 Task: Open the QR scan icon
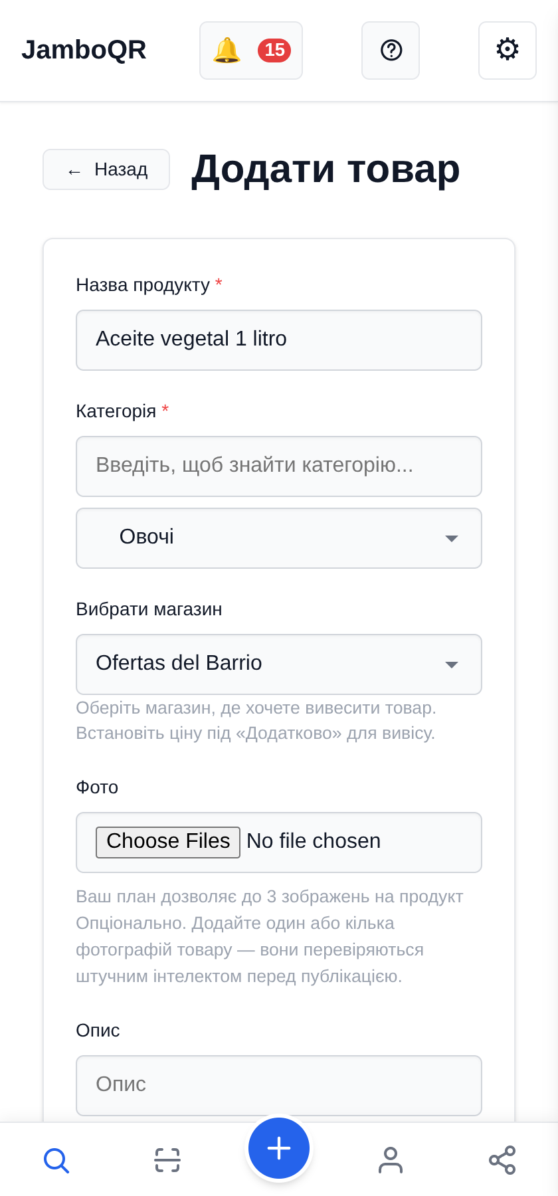pos(167,1160)
